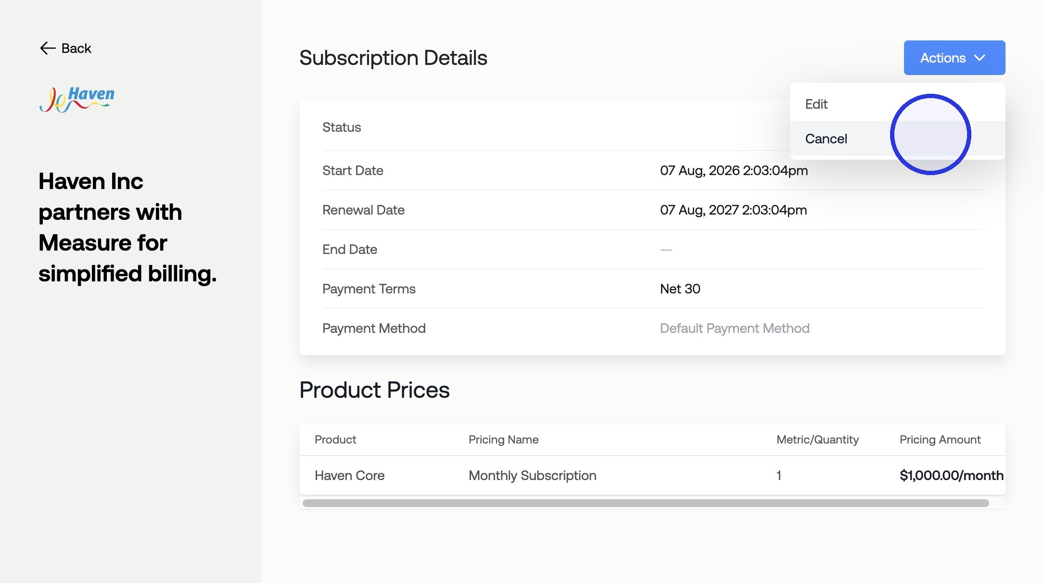Click the Status row label
The width and height of the screenshot is (1044, 583).
point(342,127)
